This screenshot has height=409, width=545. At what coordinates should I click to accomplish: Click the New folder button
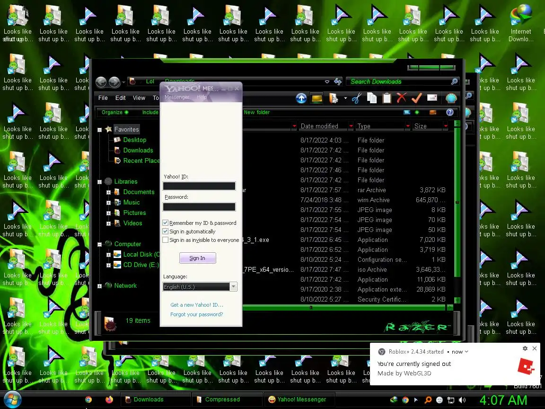tap(256, 112)
